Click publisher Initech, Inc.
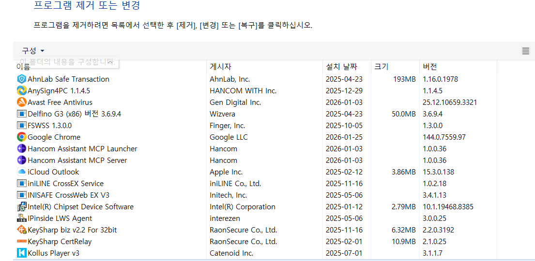 pyautogui.click(x=228, y=195)
